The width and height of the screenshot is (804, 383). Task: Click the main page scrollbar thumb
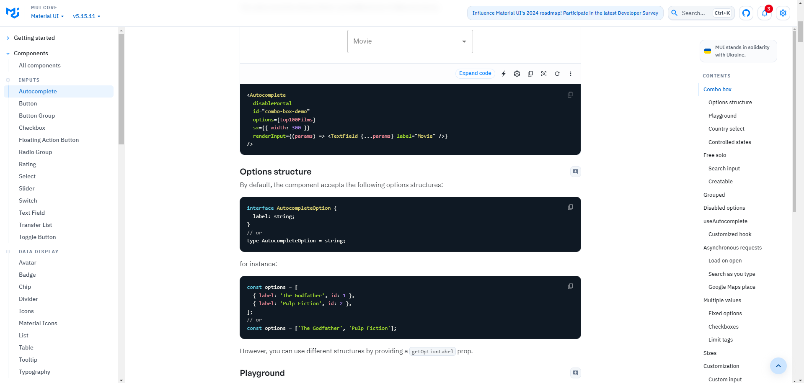pos(800,32)
